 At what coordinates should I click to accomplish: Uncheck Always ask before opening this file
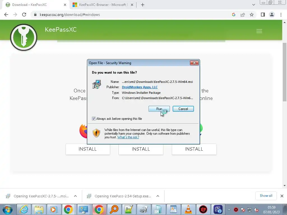click(94, 119)
